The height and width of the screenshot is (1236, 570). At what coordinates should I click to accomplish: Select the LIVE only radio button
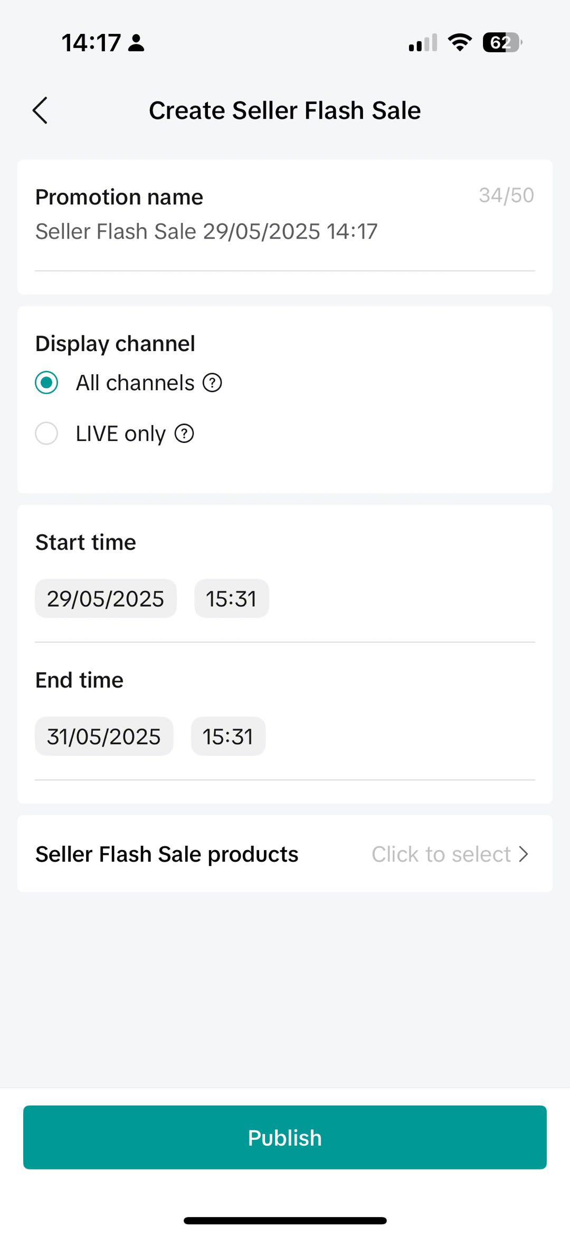pyautogui.click(x=46, y=434)
